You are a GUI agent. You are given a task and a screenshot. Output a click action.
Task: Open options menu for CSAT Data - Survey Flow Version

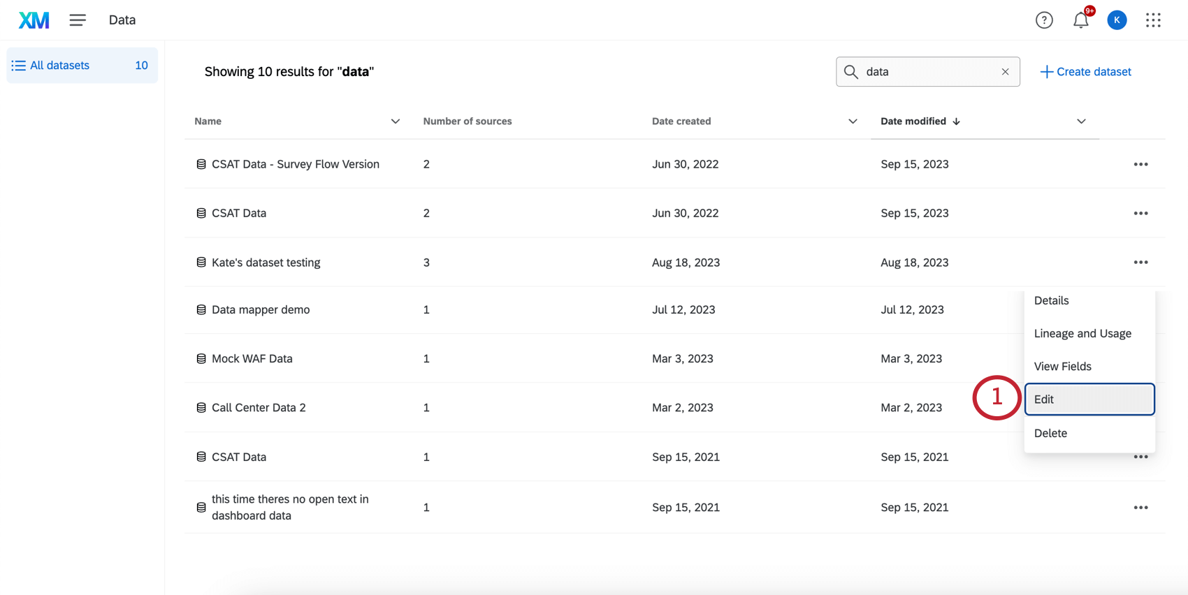pyautogui.click(x=1140, y=164)
